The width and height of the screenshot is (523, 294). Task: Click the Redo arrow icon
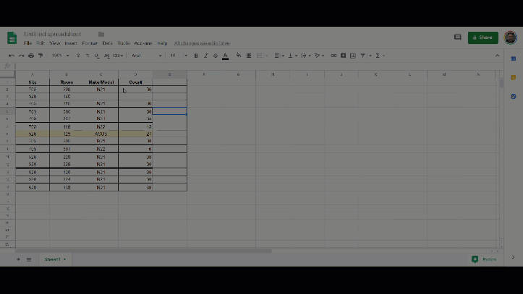point(22,56)
